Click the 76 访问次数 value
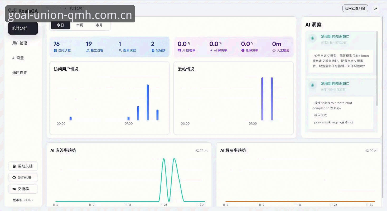The image size is (387, 211). click(56, 44)
